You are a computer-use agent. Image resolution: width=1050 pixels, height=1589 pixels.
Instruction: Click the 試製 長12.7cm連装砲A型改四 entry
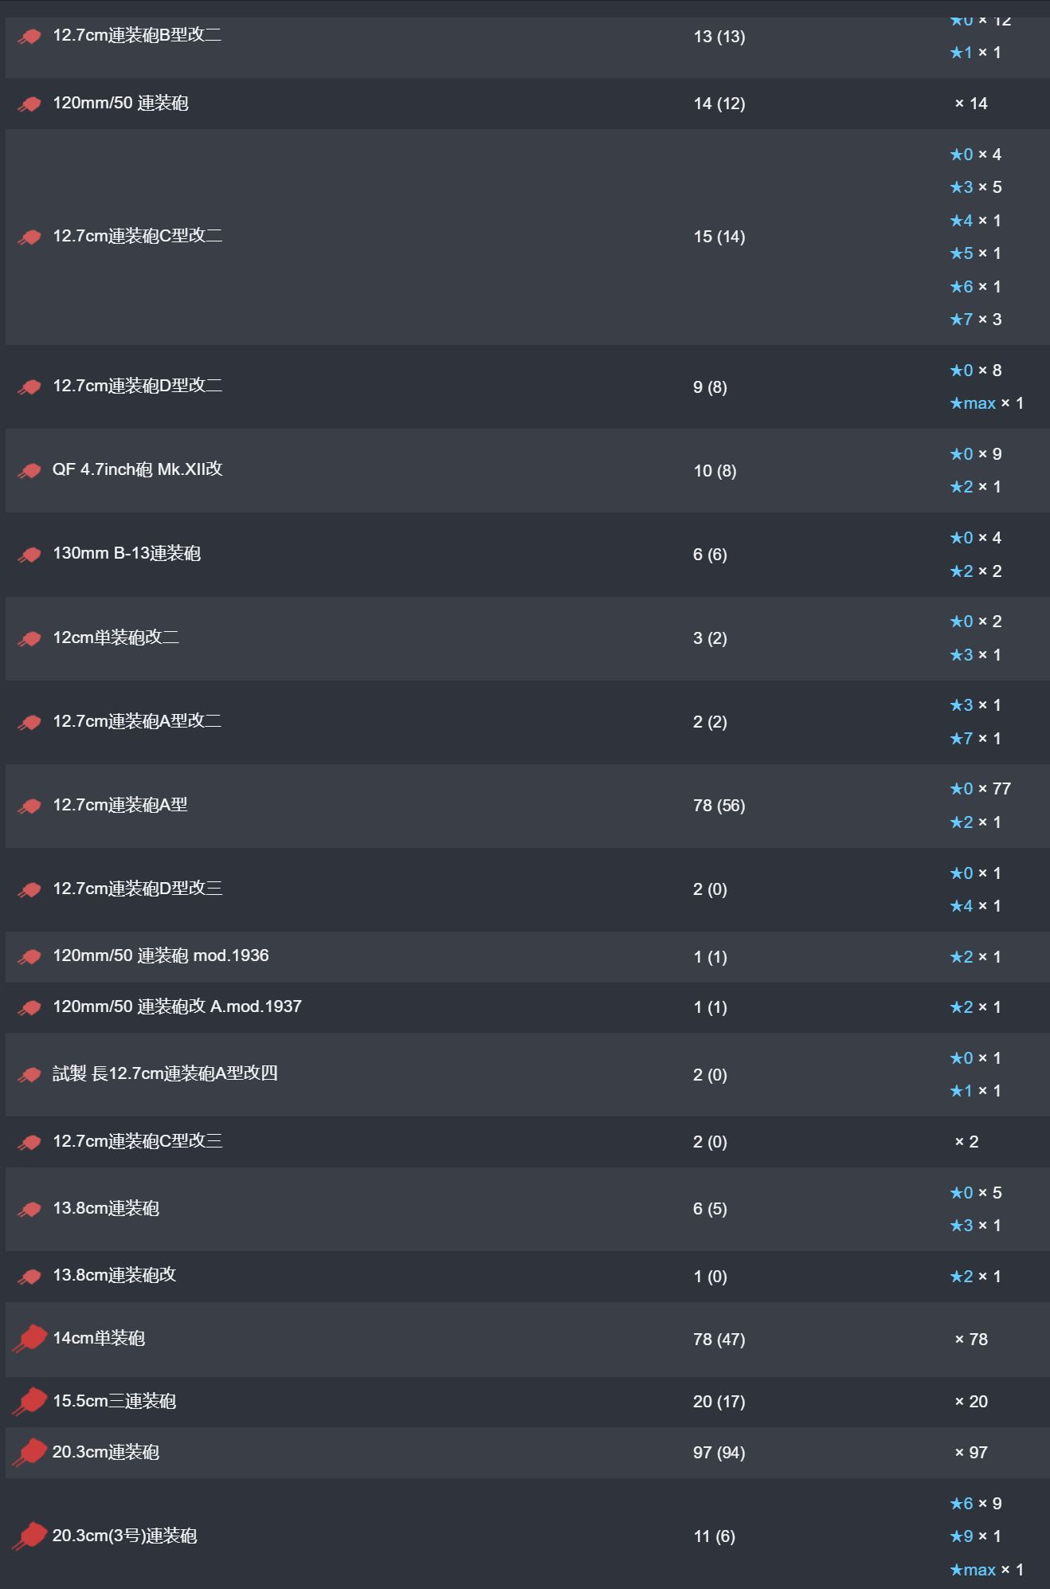pos(165,1073)
